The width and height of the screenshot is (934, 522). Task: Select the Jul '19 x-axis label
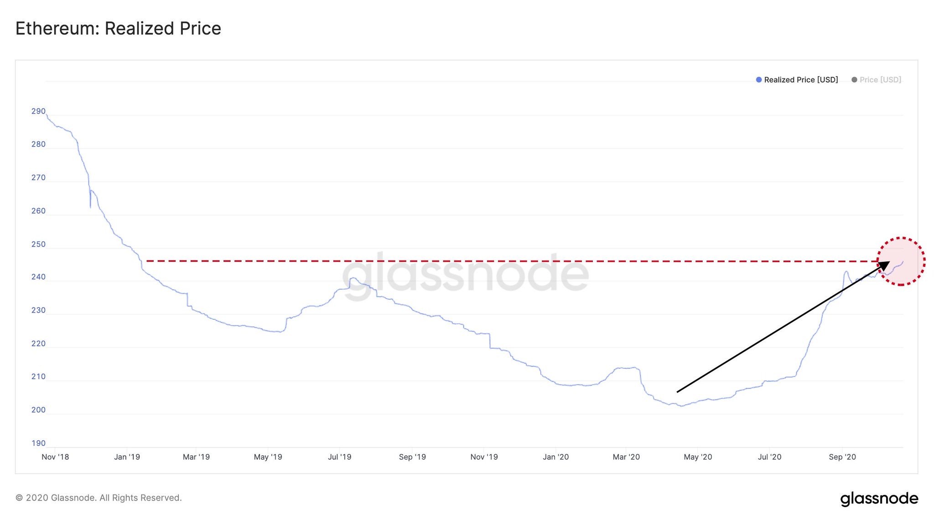[340, 457]
